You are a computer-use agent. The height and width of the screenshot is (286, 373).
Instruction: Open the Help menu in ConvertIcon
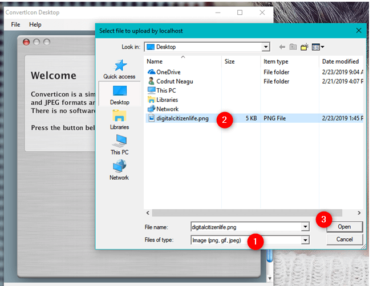pyautogui.click(x=35, y=24)
